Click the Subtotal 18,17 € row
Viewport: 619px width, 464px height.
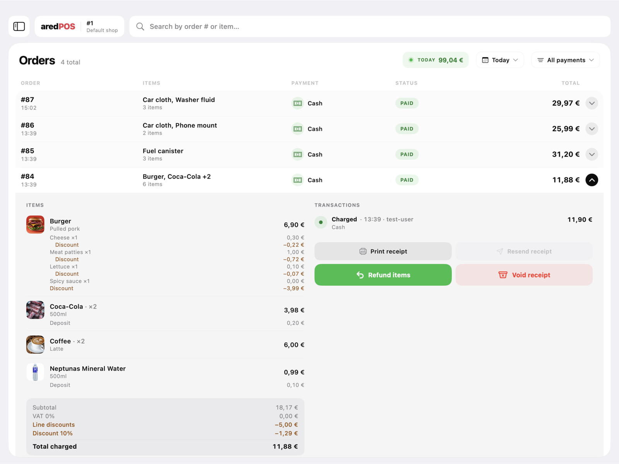pos(165,408)
